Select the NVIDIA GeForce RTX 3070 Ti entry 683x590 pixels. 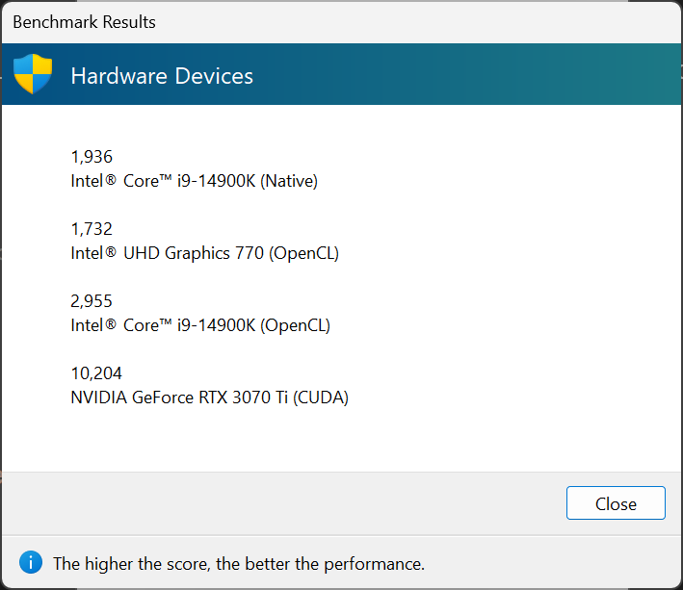point(209,398)
